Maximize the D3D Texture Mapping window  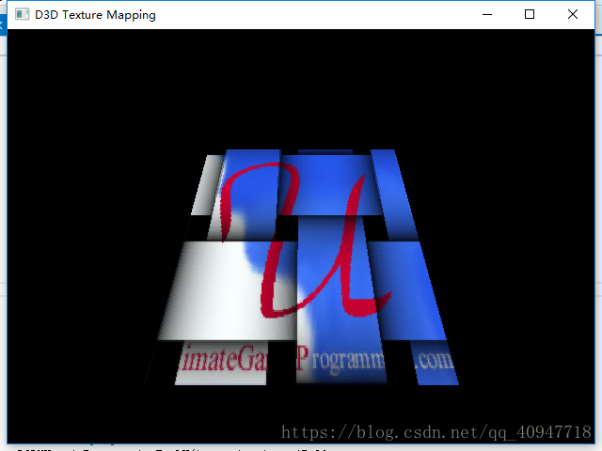coord(530,15)
